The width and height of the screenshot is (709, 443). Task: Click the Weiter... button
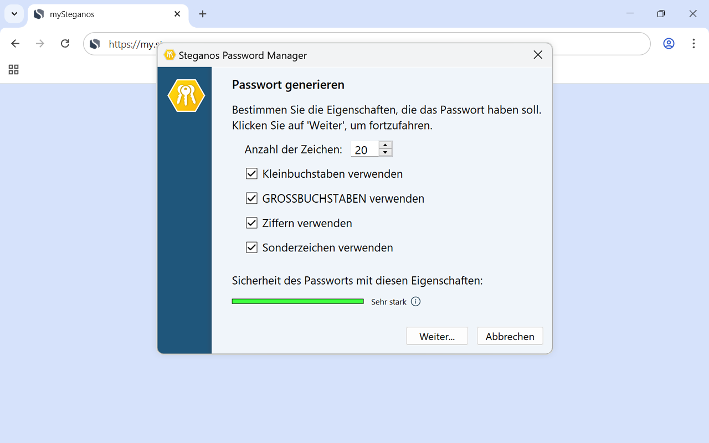(436, 336)
